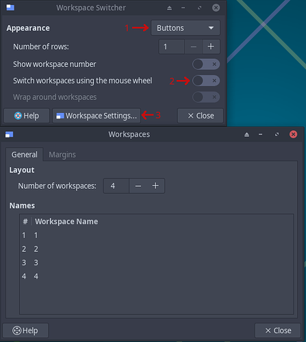Enable switching workspaces using mouse wheel

pyautogui.click(x=206, y=81)
